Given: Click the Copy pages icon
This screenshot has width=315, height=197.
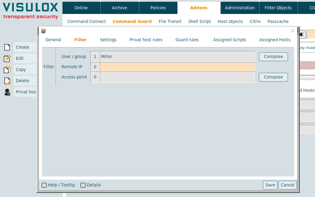Looking at the screenshot, I should point(7,69).
